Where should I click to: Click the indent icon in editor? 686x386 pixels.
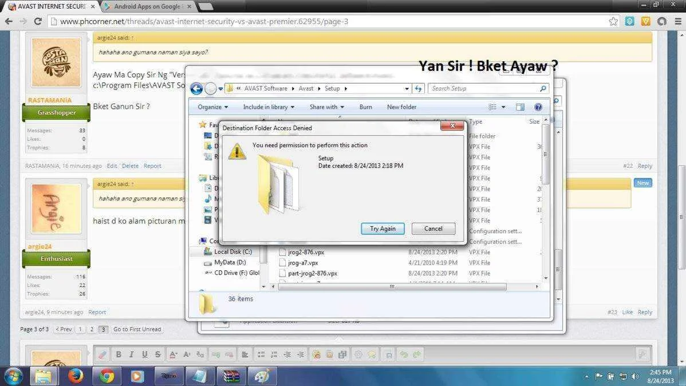(300, 355)
